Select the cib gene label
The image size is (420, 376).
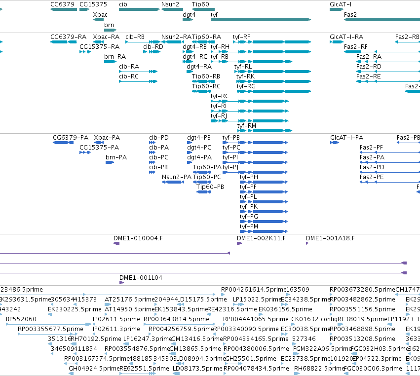(123, 4)
